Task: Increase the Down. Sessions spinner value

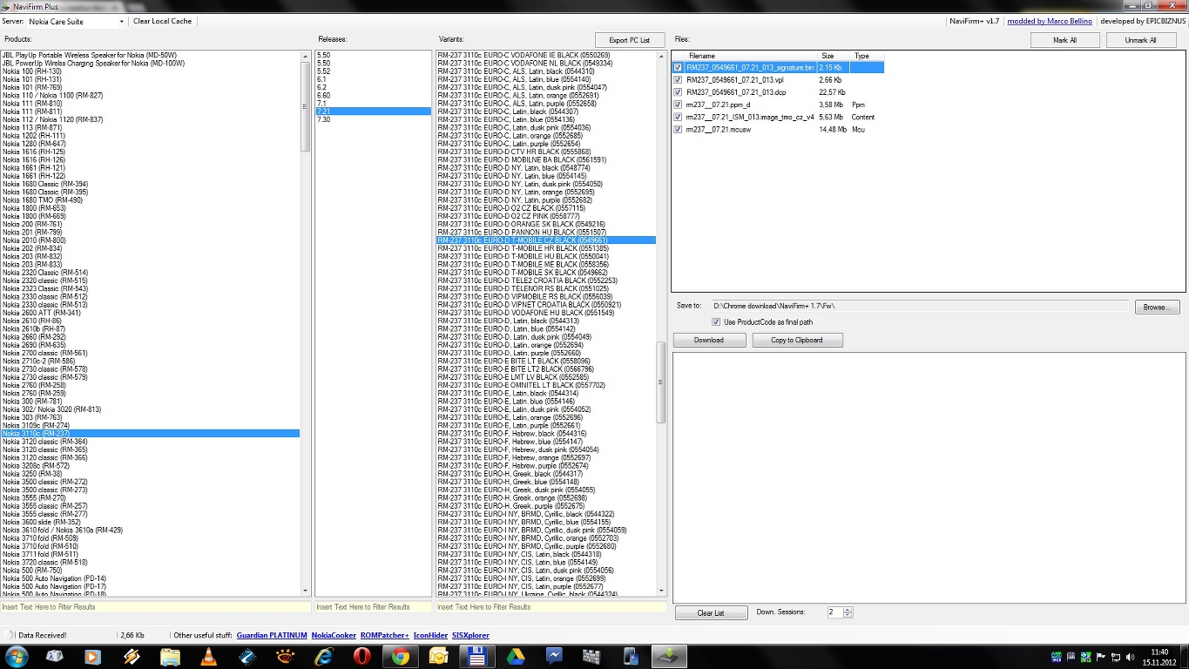Action: [848, 610]
